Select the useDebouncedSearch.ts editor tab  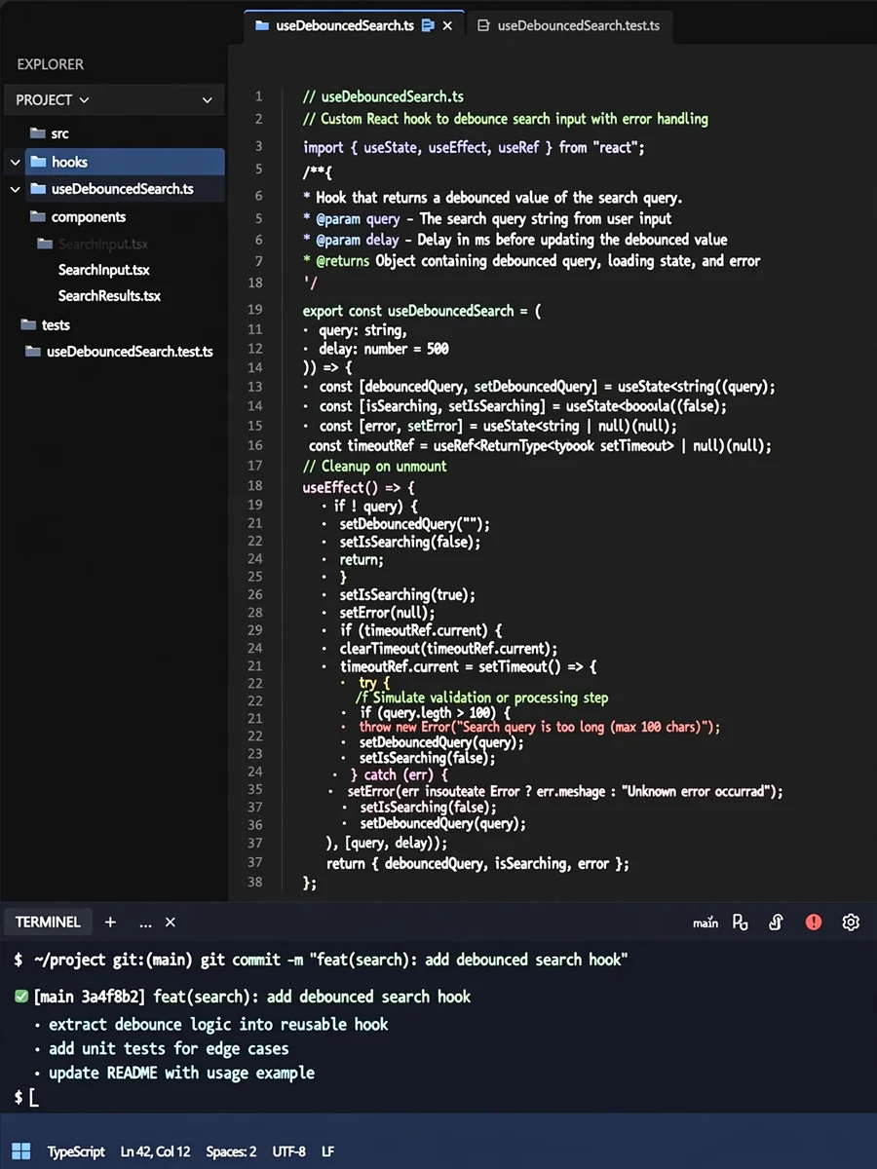click(354, 26)
